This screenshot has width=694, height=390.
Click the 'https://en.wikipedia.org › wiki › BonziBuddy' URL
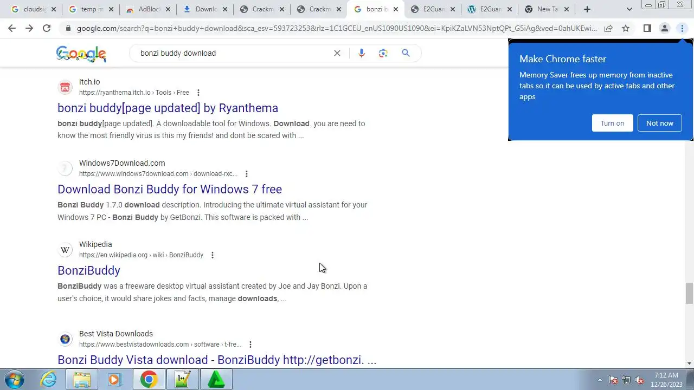pyautogui.click(x=141, y=255)
